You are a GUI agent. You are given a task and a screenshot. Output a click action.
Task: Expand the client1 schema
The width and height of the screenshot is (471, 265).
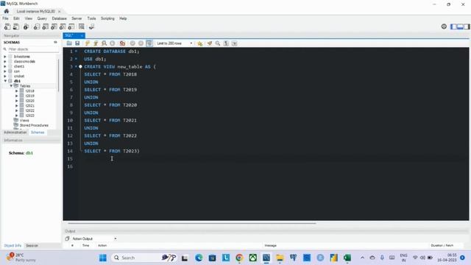point(5,66)
